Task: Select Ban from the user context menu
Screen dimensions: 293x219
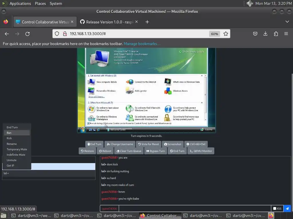Action: pyautogui.click(x=17, y=133)
